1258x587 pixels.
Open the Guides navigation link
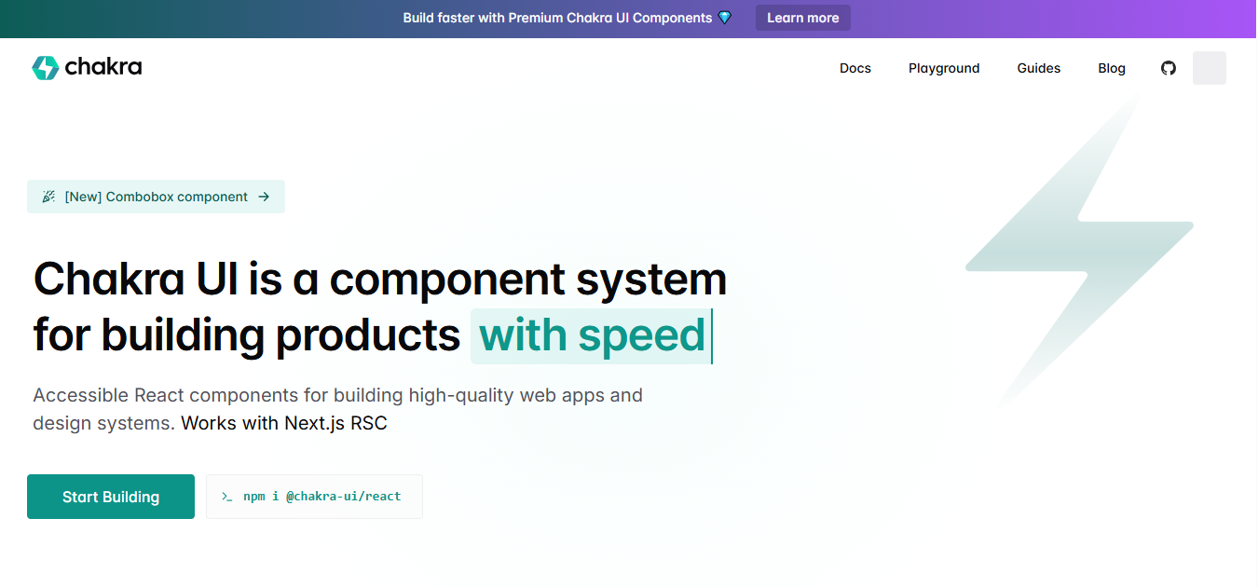(x=1039, y=68)
